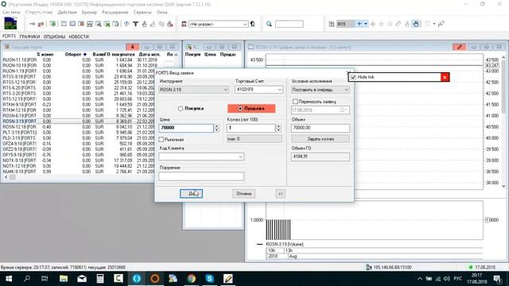
Task: Click the Задать кол-во button
Action: click(320, 139)
